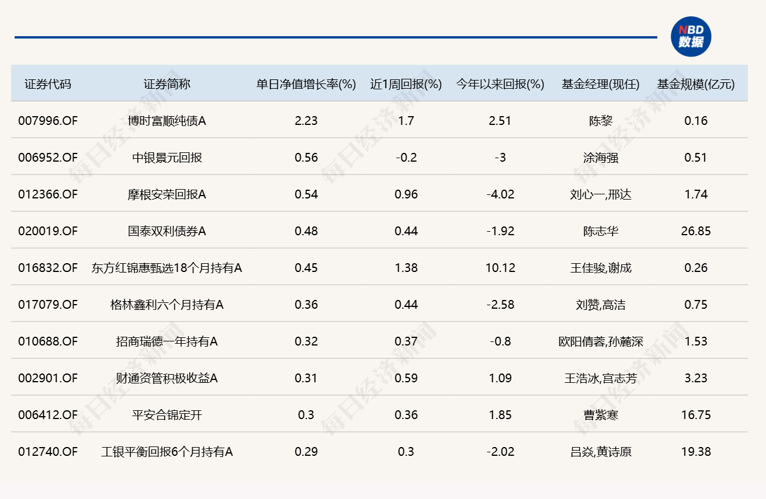Click security code 017079.OF
This screenshot has width=766, height=499.
48,305
